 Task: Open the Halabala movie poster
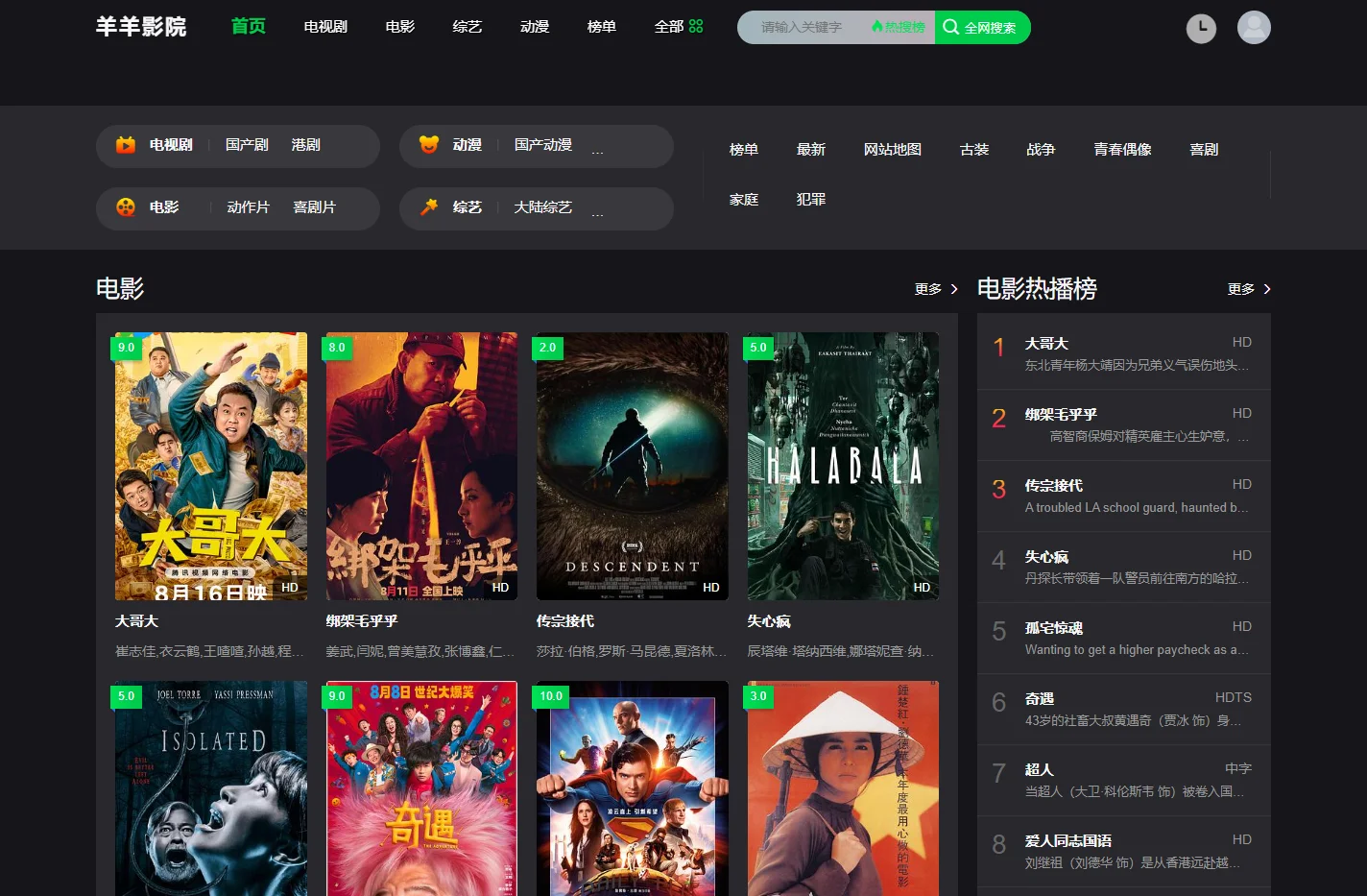tap(843, 467)
